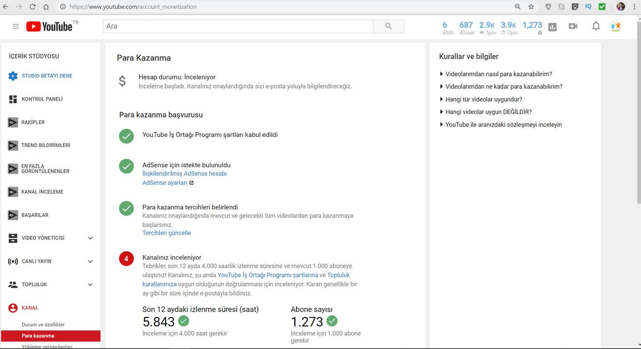
Task: Click the 5.843 watch hours value
Action: (x=159, y=322)
